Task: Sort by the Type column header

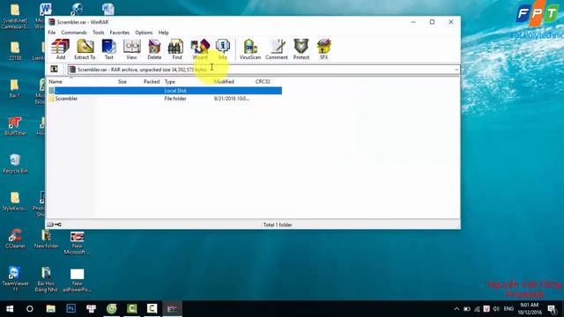Action: pos(170,82)
